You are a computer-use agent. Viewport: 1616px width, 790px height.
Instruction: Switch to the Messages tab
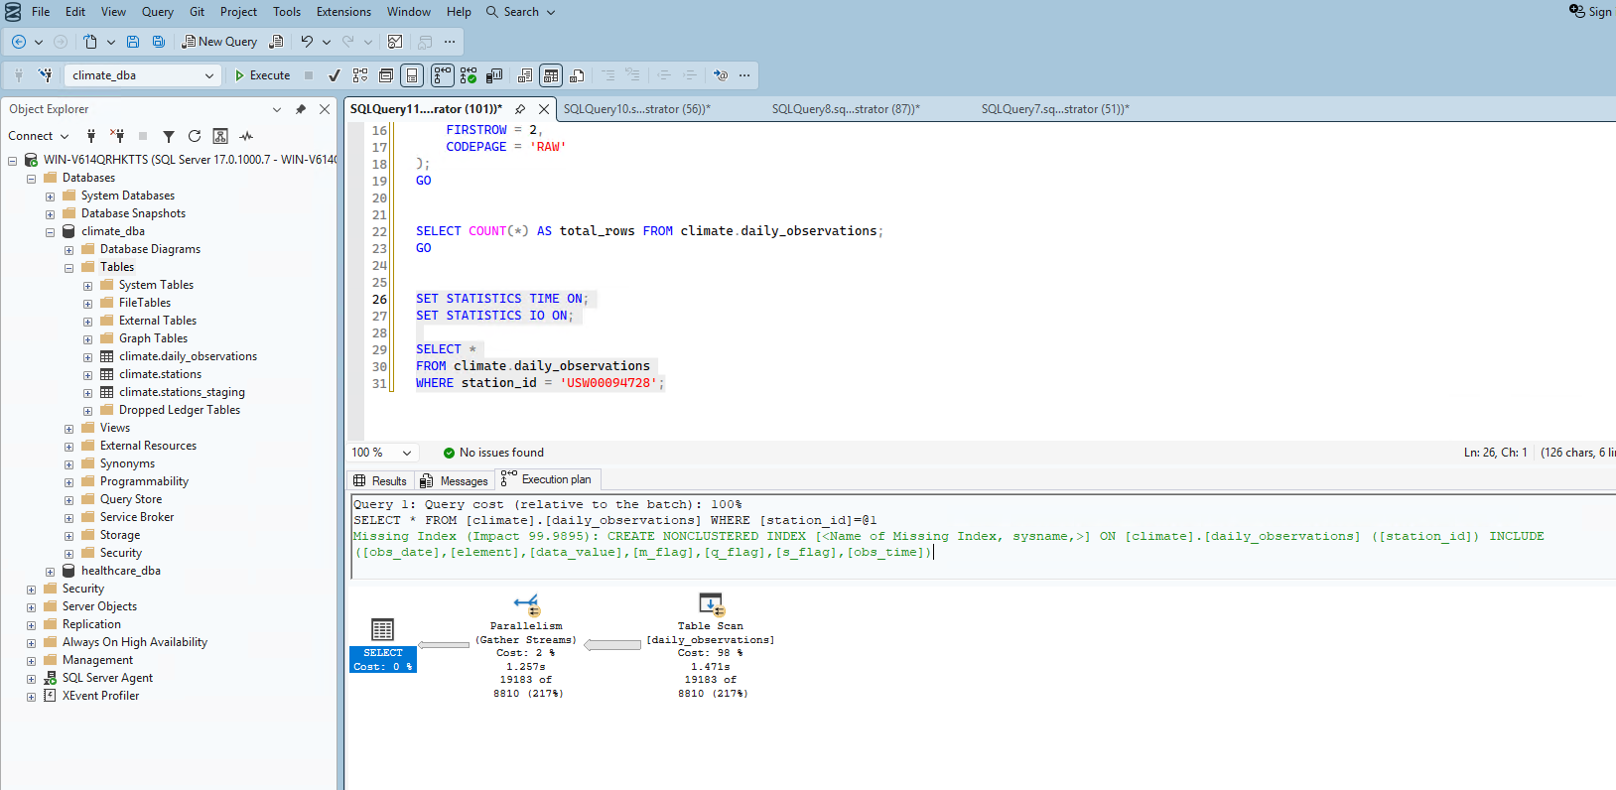click(455, 480)
